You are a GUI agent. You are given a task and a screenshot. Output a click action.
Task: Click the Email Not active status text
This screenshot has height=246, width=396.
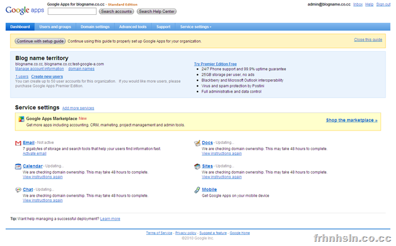[x=45, y=143]
